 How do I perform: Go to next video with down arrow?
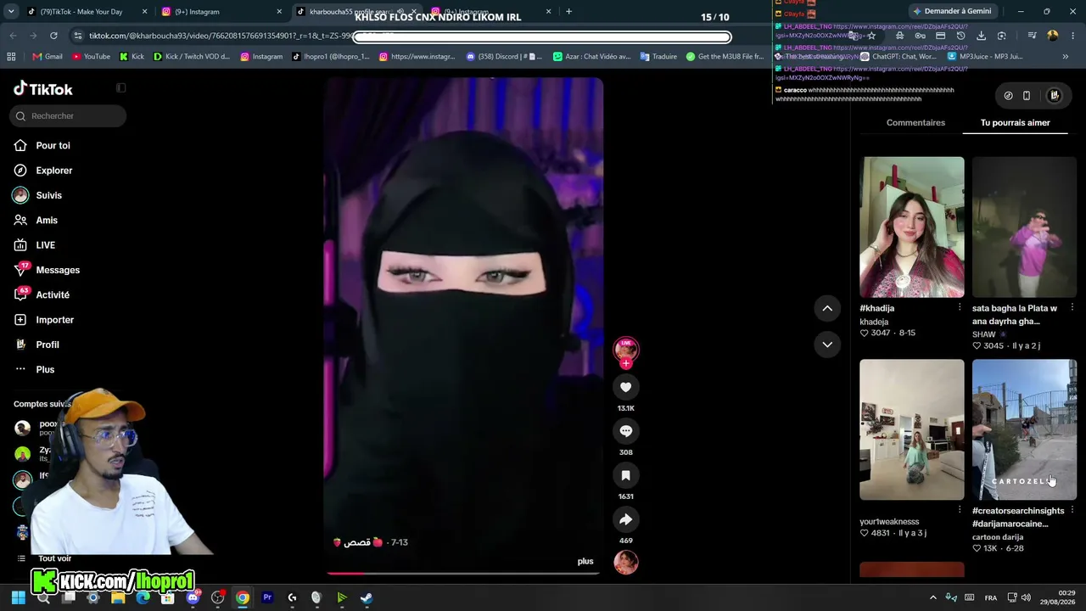(x=827, y=345)
